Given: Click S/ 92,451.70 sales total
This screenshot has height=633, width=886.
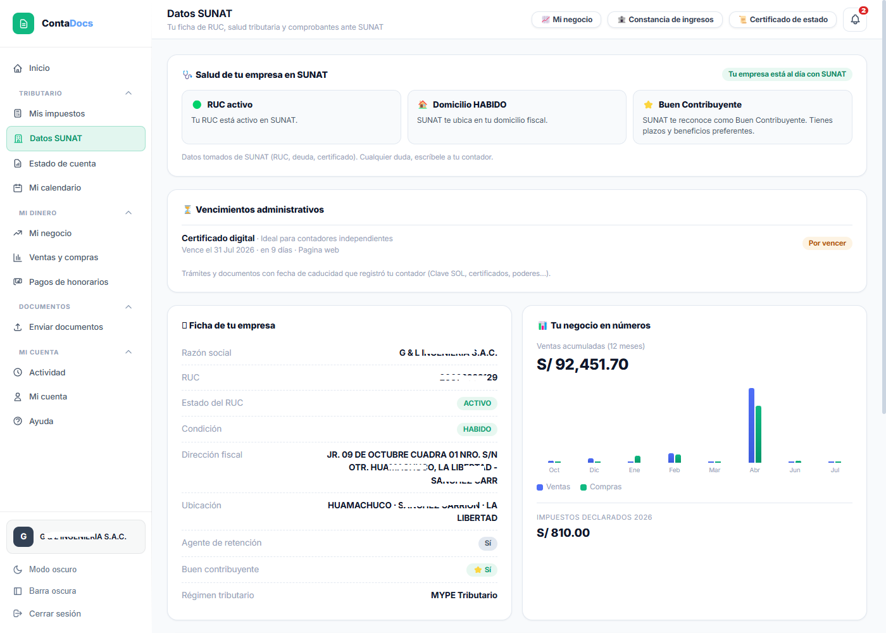Looking at the screenshot, I should click(583, 365).
